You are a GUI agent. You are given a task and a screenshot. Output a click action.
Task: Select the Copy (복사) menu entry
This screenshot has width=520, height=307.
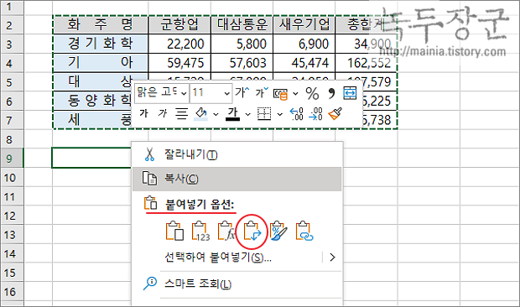point(237,179)
